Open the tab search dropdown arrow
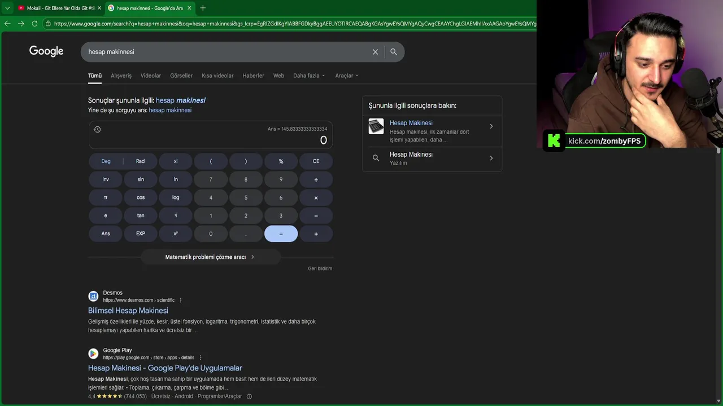The height and width of the screenshot is (406, 723). click(x=7, y=8)
